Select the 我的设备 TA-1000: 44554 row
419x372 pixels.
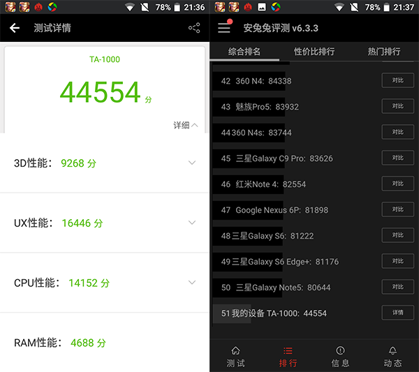(313, 313)
